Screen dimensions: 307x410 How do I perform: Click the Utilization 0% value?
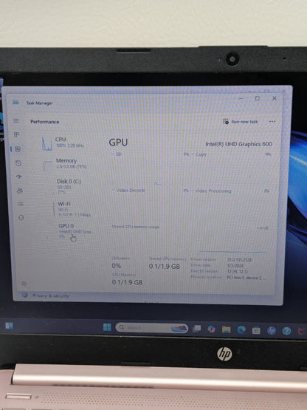tap(117, 266)
